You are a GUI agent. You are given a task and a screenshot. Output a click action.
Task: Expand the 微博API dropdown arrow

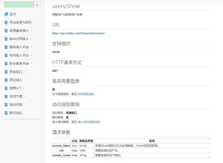[x=24, y=88]
